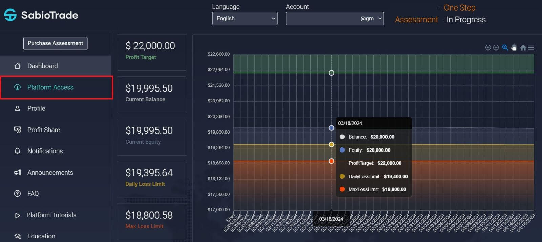542x242 pixels.
Task: Open the FAQ link
Action: click(33, 194)
